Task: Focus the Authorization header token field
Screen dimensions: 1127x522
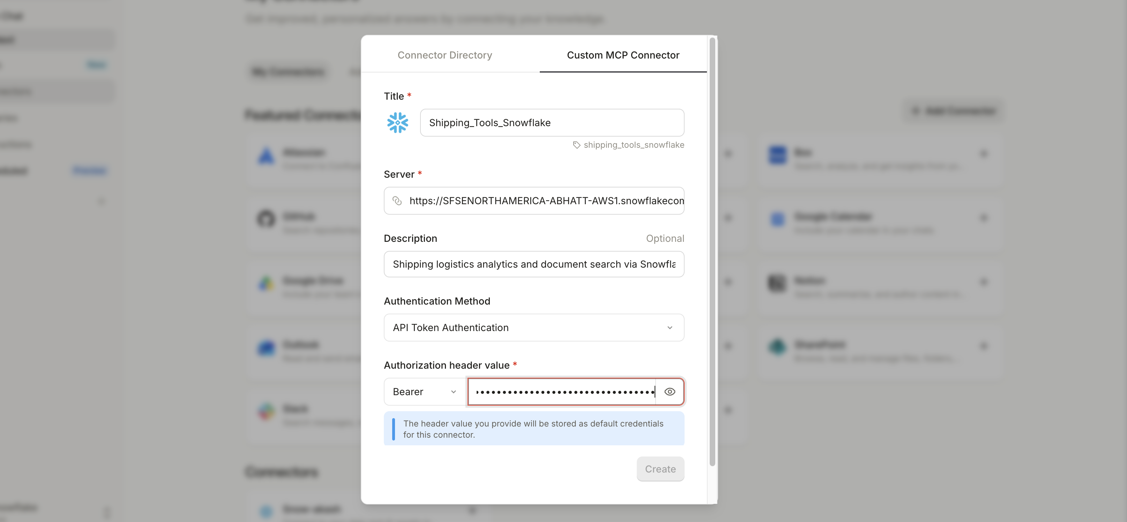Action: point(562,392)
